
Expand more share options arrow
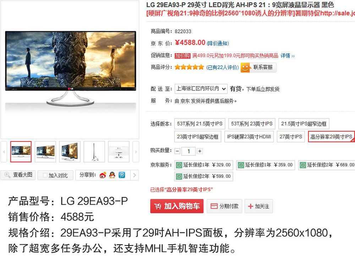tap(135, 175)
